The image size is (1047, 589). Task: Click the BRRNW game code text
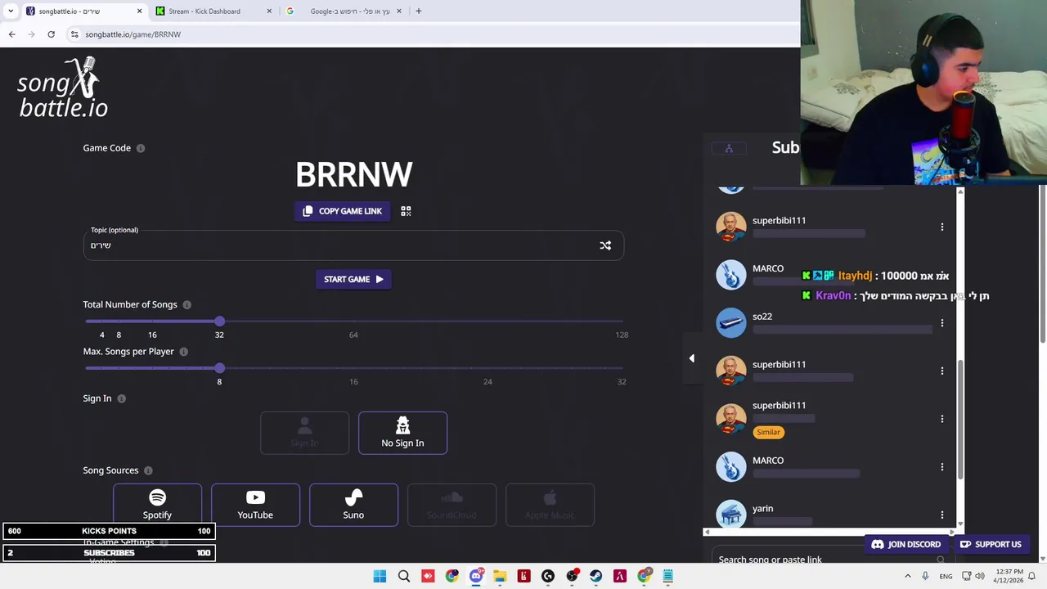(x=353, y=174)
